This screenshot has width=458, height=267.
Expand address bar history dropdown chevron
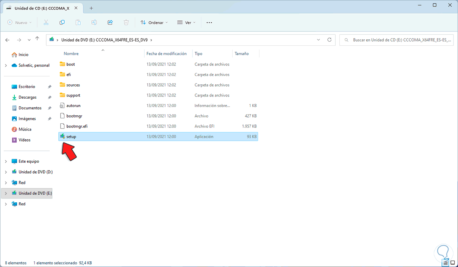point(319,40)
